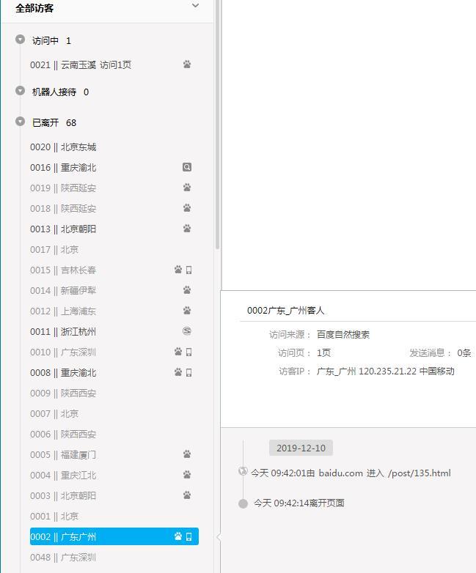Click Baidu paw icon on row 0019
This screenshot has width=476, height=573.
point(187,188)
